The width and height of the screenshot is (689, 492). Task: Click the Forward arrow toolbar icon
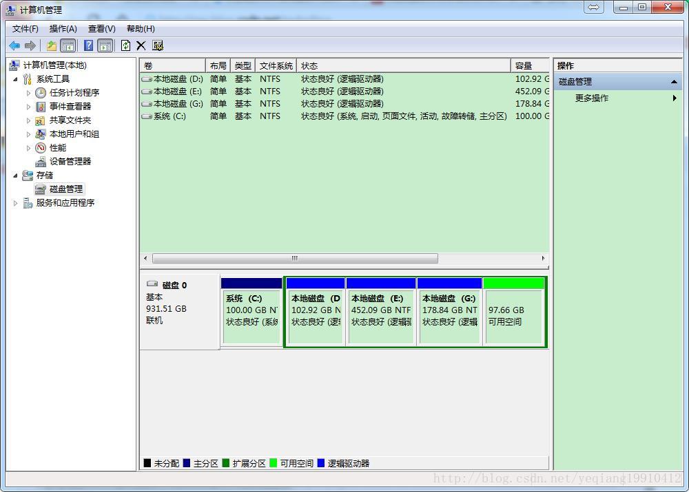pos(30,45)
